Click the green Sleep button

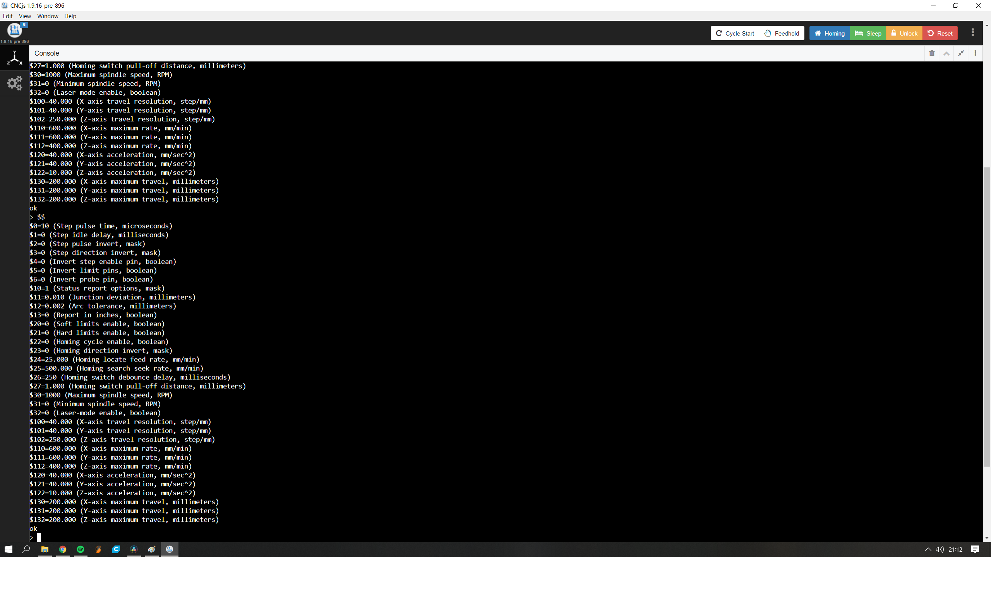tap(868, 33)
